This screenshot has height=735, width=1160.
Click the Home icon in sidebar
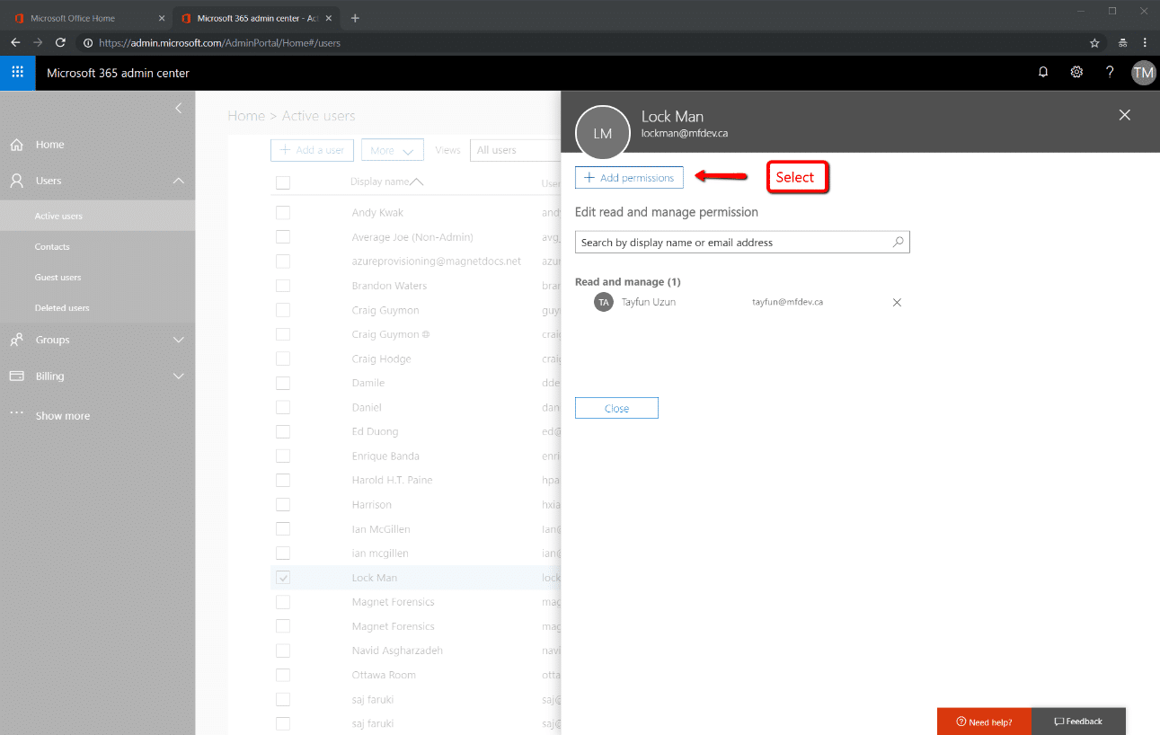[16, 145]
